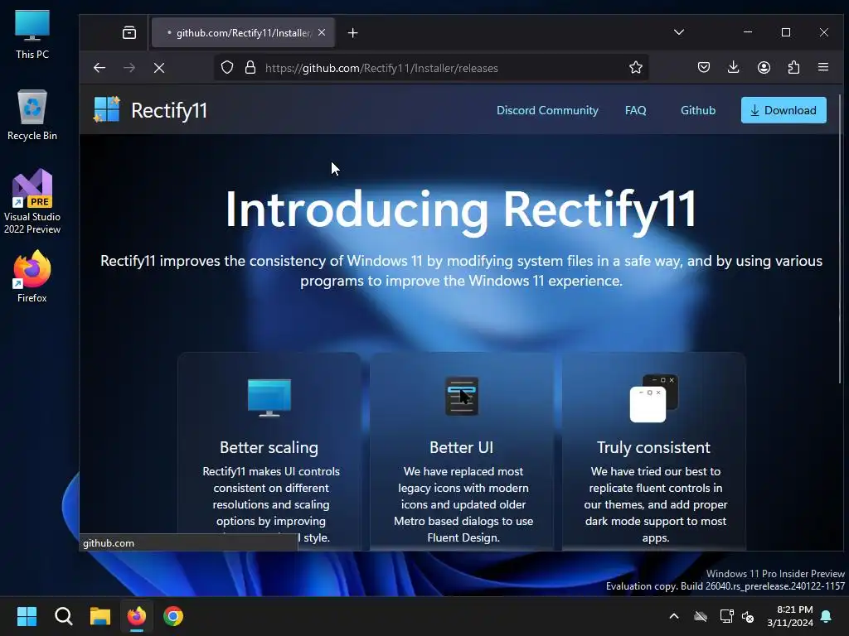Click the forward navigation arrow
The image size is (849, 636).
tap(129, 68)
